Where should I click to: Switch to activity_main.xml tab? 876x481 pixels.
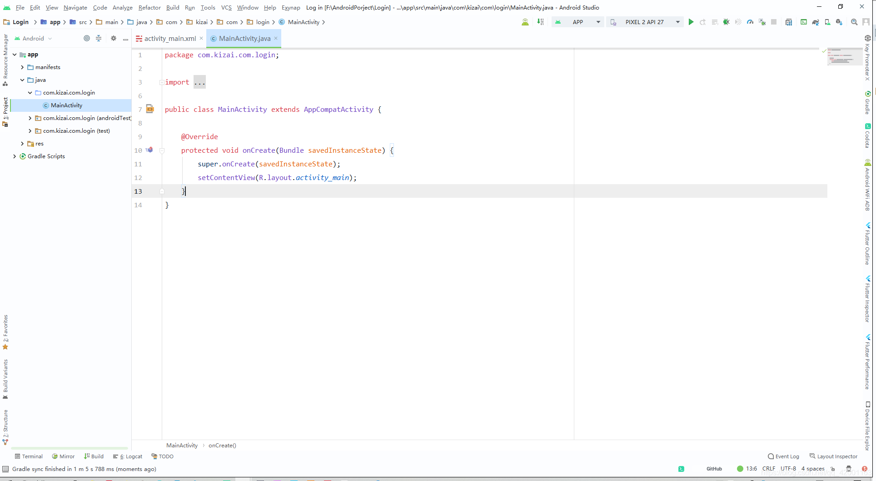(x=170, y=39)
